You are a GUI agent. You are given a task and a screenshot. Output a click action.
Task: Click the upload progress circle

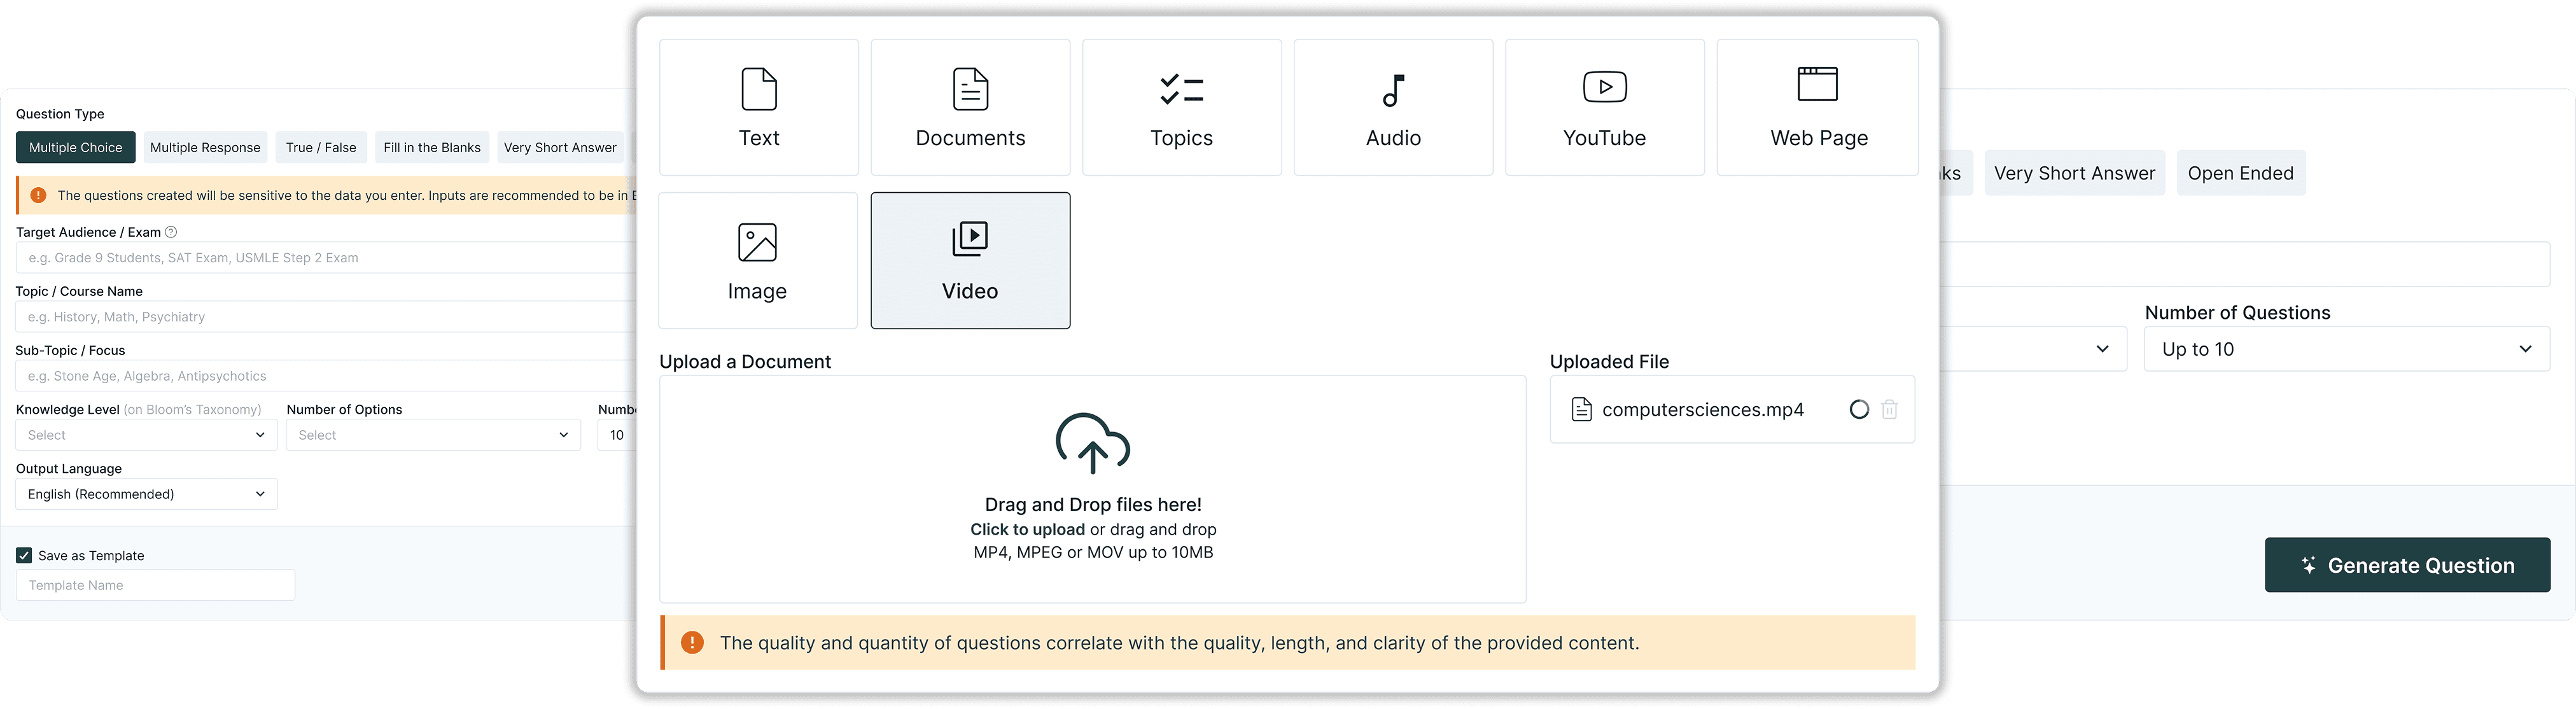click(x=1859, y=409)
